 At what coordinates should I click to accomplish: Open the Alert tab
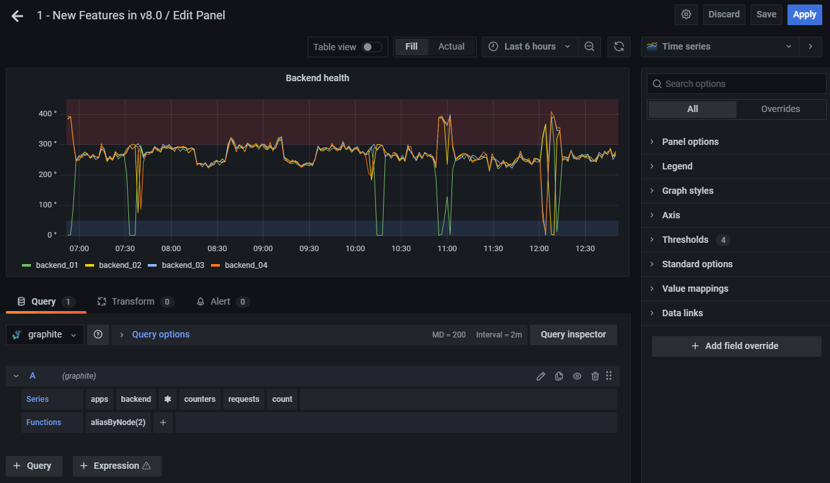pyautogui.click(x=222, y=301)
